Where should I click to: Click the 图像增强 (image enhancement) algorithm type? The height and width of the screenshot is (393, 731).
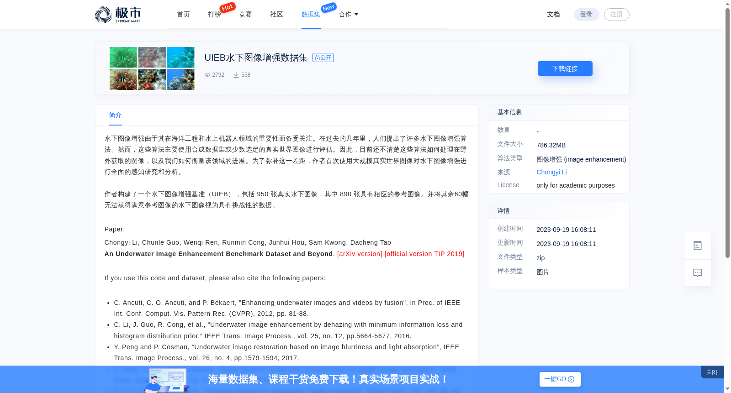click(581, 159)
